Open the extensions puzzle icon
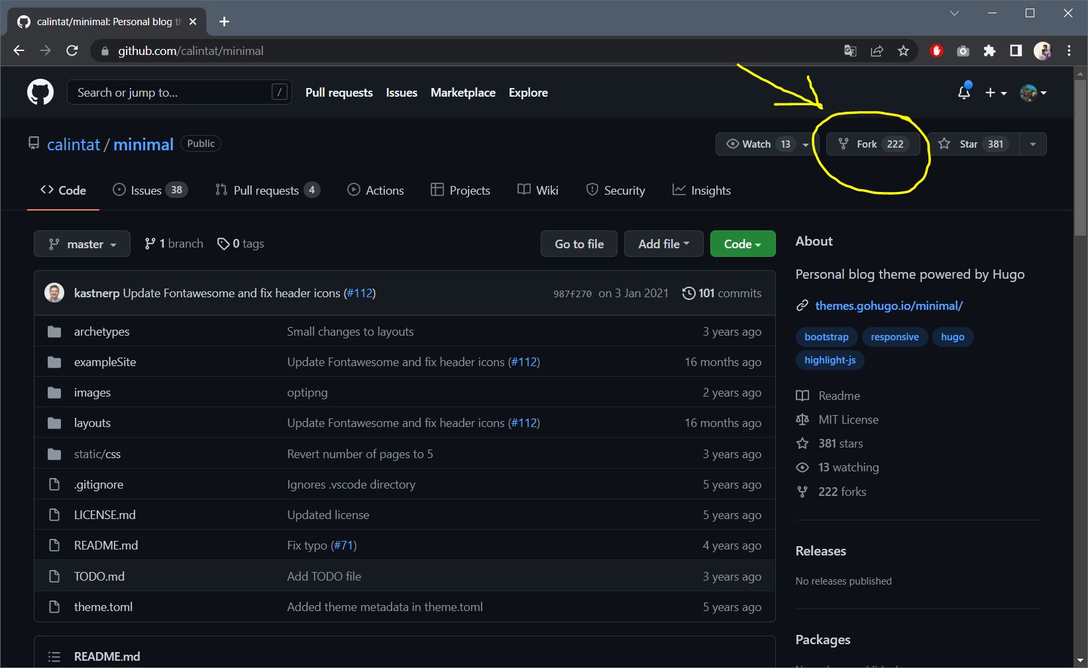1088x668 pixels. point(989,51)
